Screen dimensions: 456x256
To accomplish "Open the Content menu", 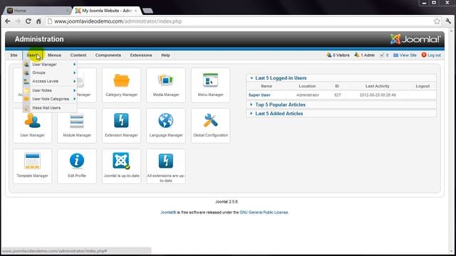I will coord(78,55).
